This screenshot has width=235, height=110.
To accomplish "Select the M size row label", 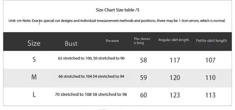I will (34, 77).
